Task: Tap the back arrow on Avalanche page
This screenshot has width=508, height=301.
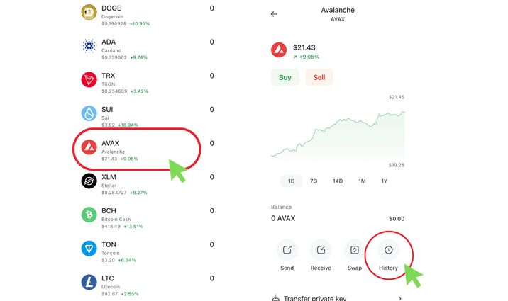Action: pos(274,14)
